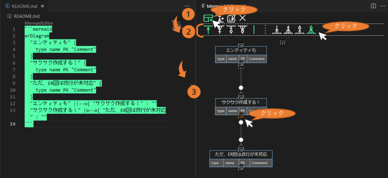388x178 pixels.
Task: Open the left editor's more actions menu
Action: 187,6
